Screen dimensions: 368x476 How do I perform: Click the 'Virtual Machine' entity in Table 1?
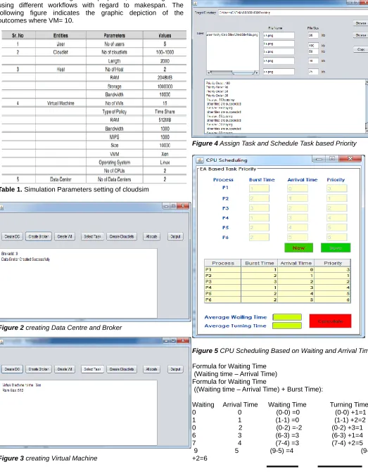(61, 103)
